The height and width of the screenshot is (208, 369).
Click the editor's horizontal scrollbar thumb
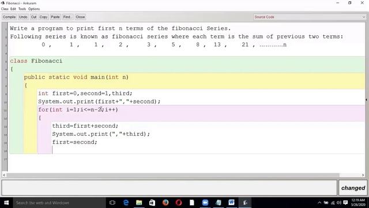pyautogui.click(x=173, y=175)
